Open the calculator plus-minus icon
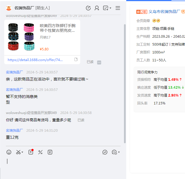185x179 pixels. pyautogui.click(x=40, y=152)
